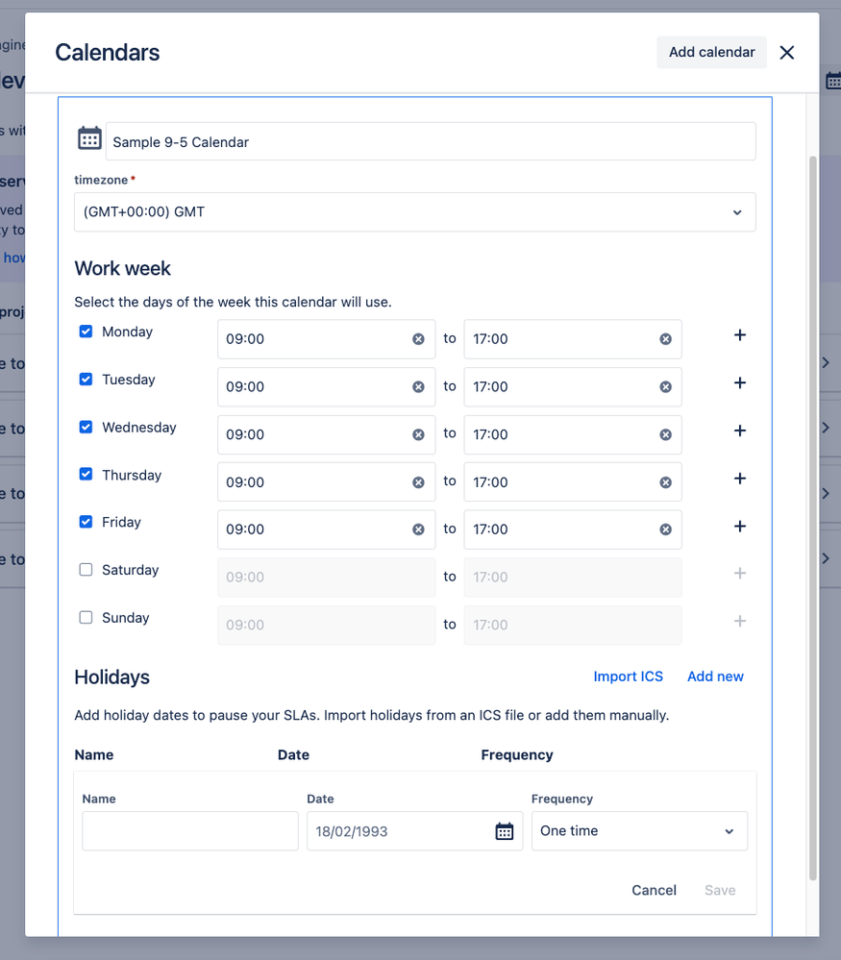
Task: Open Thursday start time field
Action: pyautogui.click(x=326, y=482)
